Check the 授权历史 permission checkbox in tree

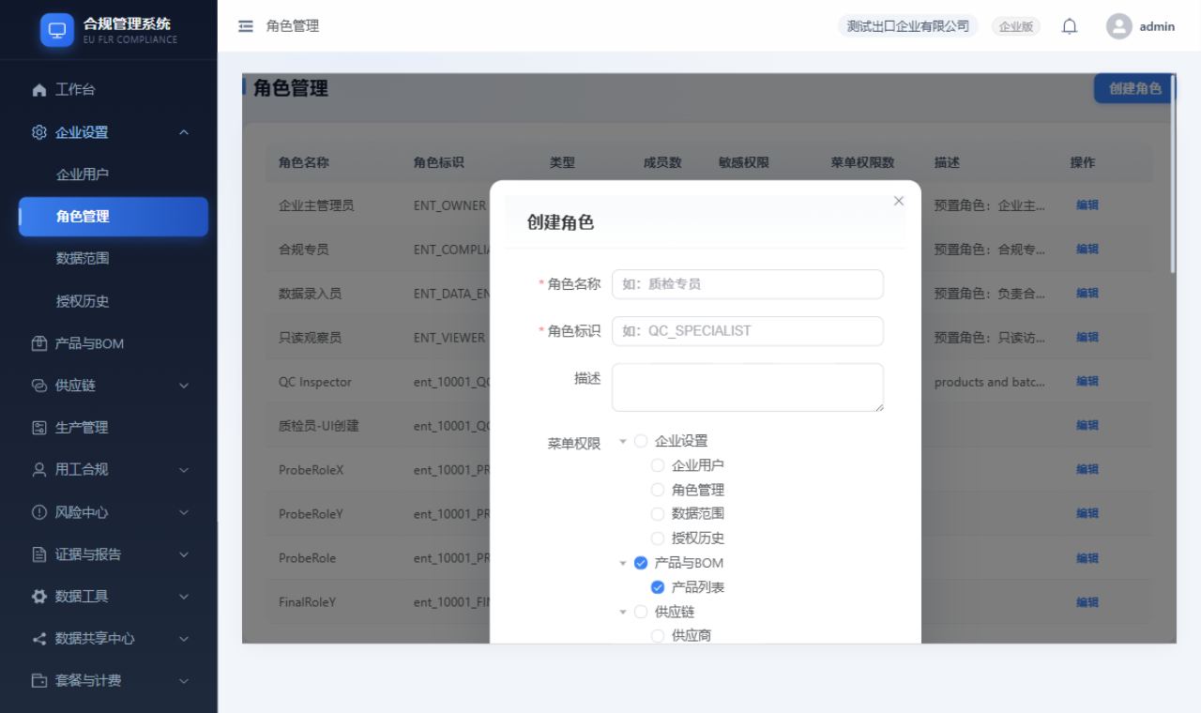[x=658, y=539]
